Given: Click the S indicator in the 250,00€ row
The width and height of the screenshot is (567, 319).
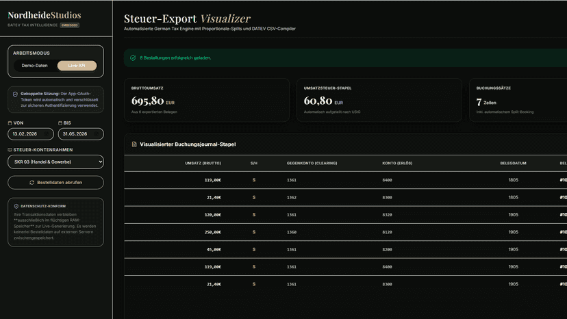Looking at the screenshot, I should pyautogui.click(x=254, y=232).
